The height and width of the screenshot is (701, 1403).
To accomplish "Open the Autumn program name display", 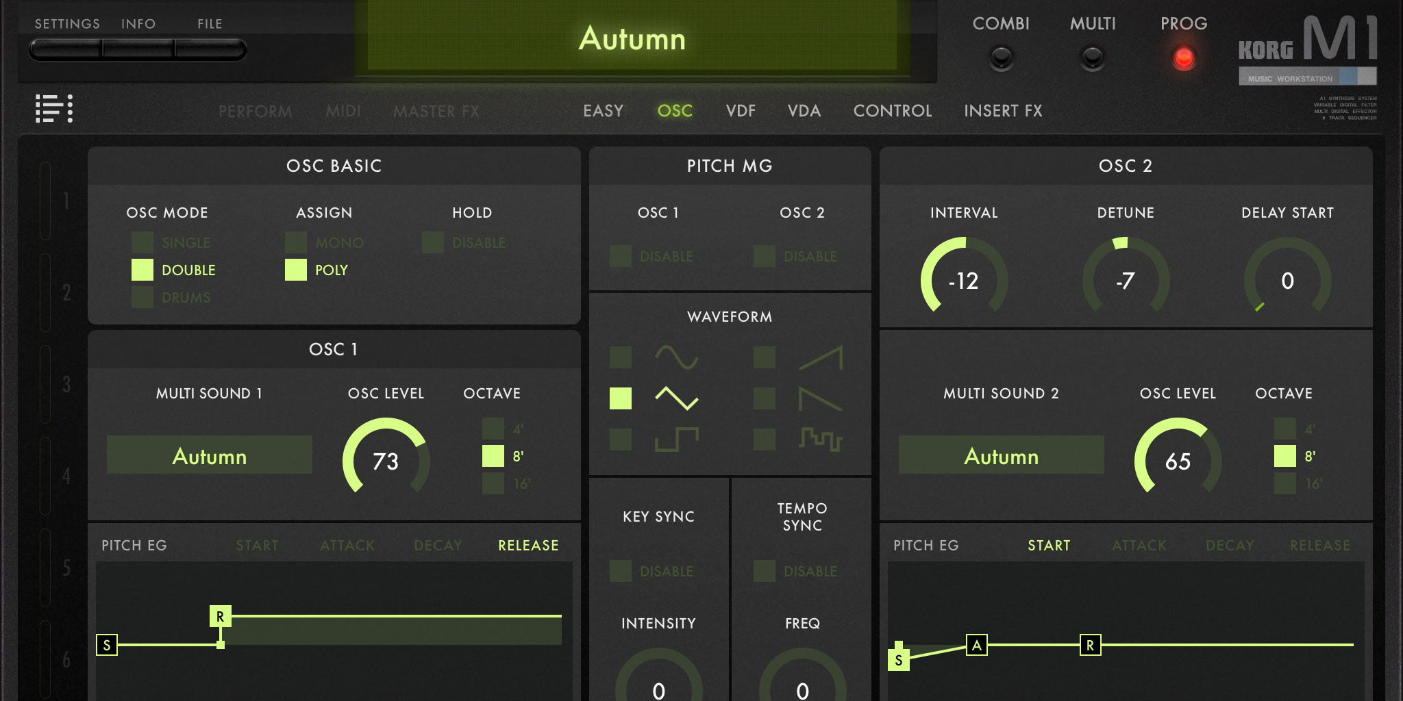I will click(632, 39).
